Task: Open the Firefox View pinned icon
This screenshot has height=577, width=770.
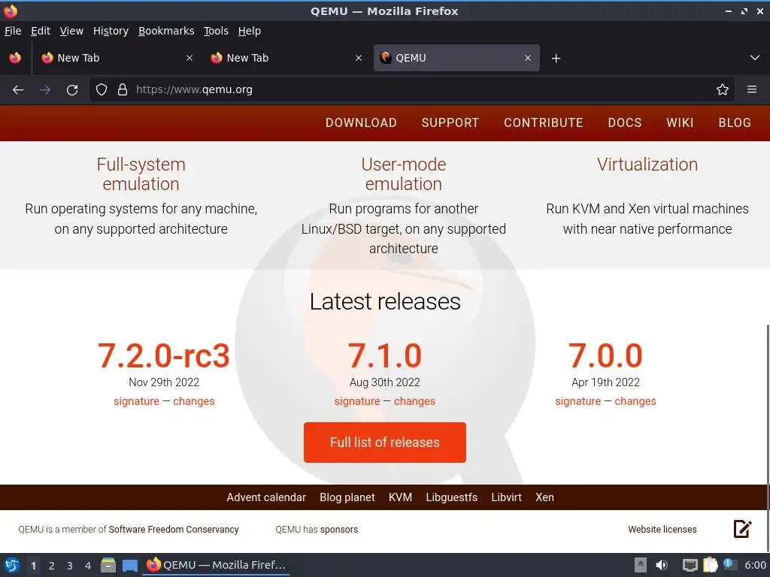Action: click(x=15, y=58)
